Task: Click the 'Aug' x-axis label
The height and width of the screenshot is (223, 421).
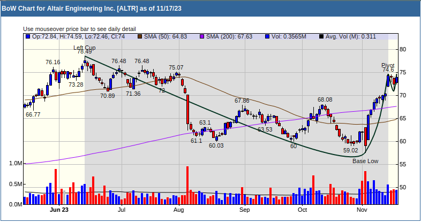Action: click(179, 210)
